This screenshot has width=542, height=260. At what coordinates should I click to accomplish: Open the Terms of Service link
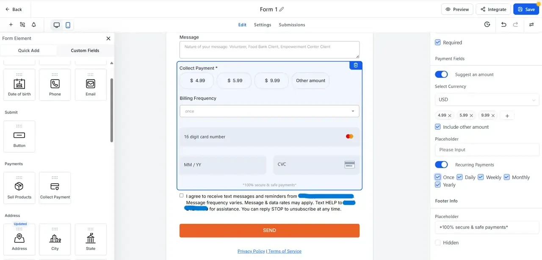point(285,251)
